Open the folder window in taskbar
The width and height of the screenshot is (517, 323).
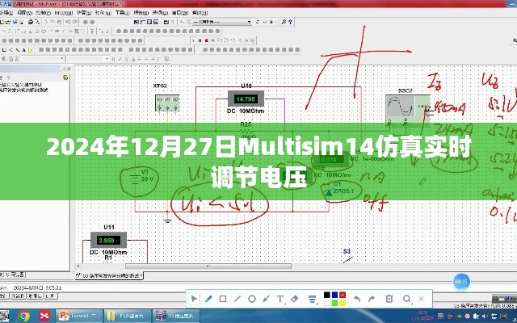tap(128, 316)
